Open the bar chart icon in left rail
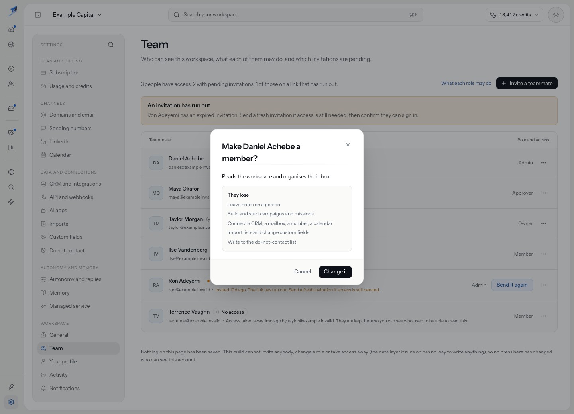This screenshot has width=574, height=414. click(11, 148)
